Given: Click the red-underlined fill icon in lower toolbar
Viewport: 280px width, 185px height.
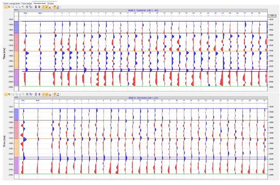Looking at the screenshot, I should tap(50, 94).
